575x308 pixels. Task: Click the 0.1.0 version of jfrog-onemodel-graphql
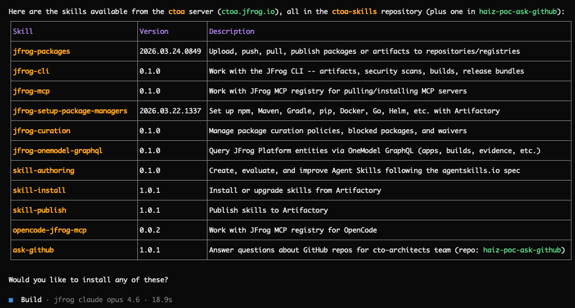(x=150, y=150)
